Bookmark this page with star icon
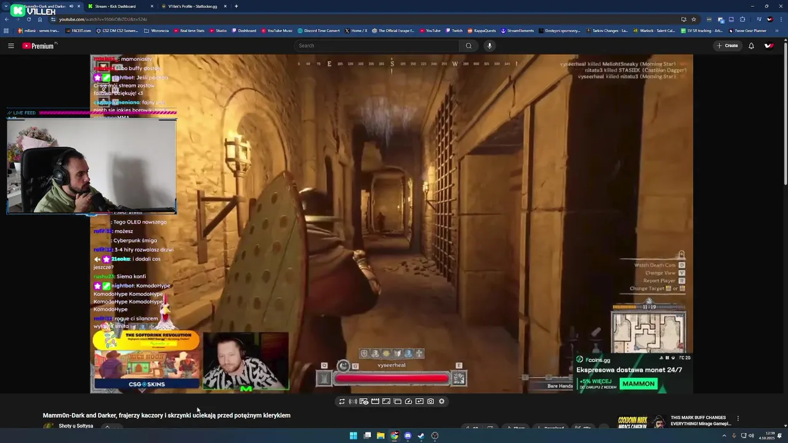Image resolution: width=788 pixels, height=443 pixels. [x=693, y=19]
